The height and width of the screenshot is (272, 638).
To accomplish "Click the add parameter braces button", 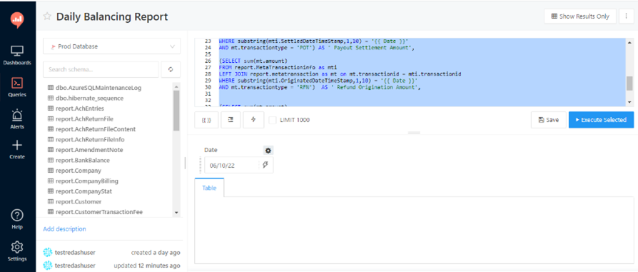I will click(x=206, y=120).
